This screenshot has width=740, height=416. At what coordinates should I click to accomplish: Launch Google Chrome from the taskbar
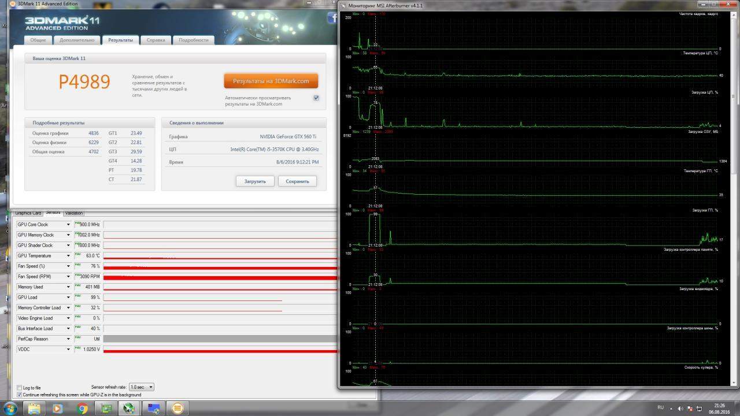click(82, 408)
